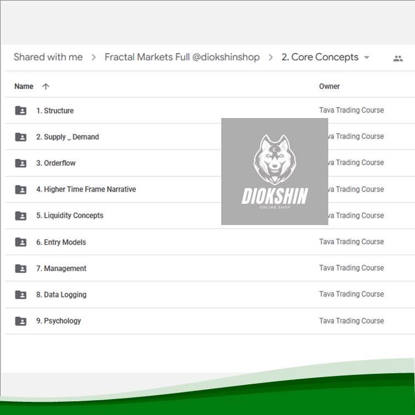Go to Shared with me breadcrumb
Screen dimensions: 415x415
click(48, 57)
